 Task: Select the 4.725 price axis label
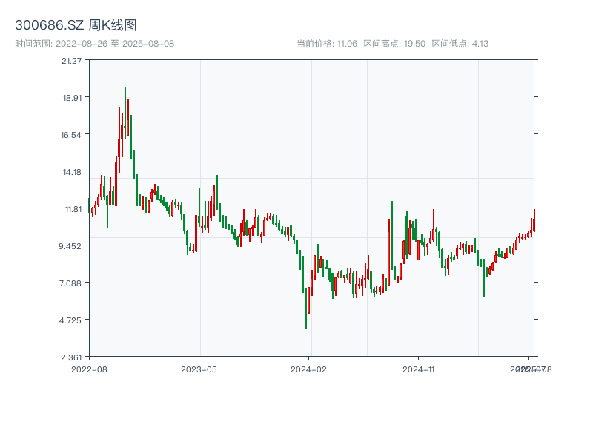click(72, 320)
